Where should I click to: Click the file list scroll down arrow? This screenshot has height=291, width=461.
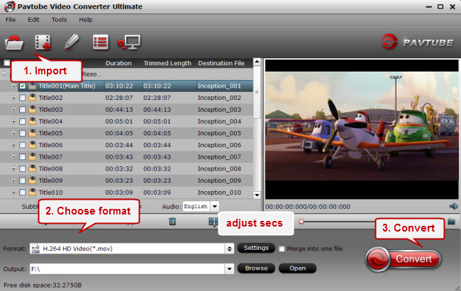257,195
